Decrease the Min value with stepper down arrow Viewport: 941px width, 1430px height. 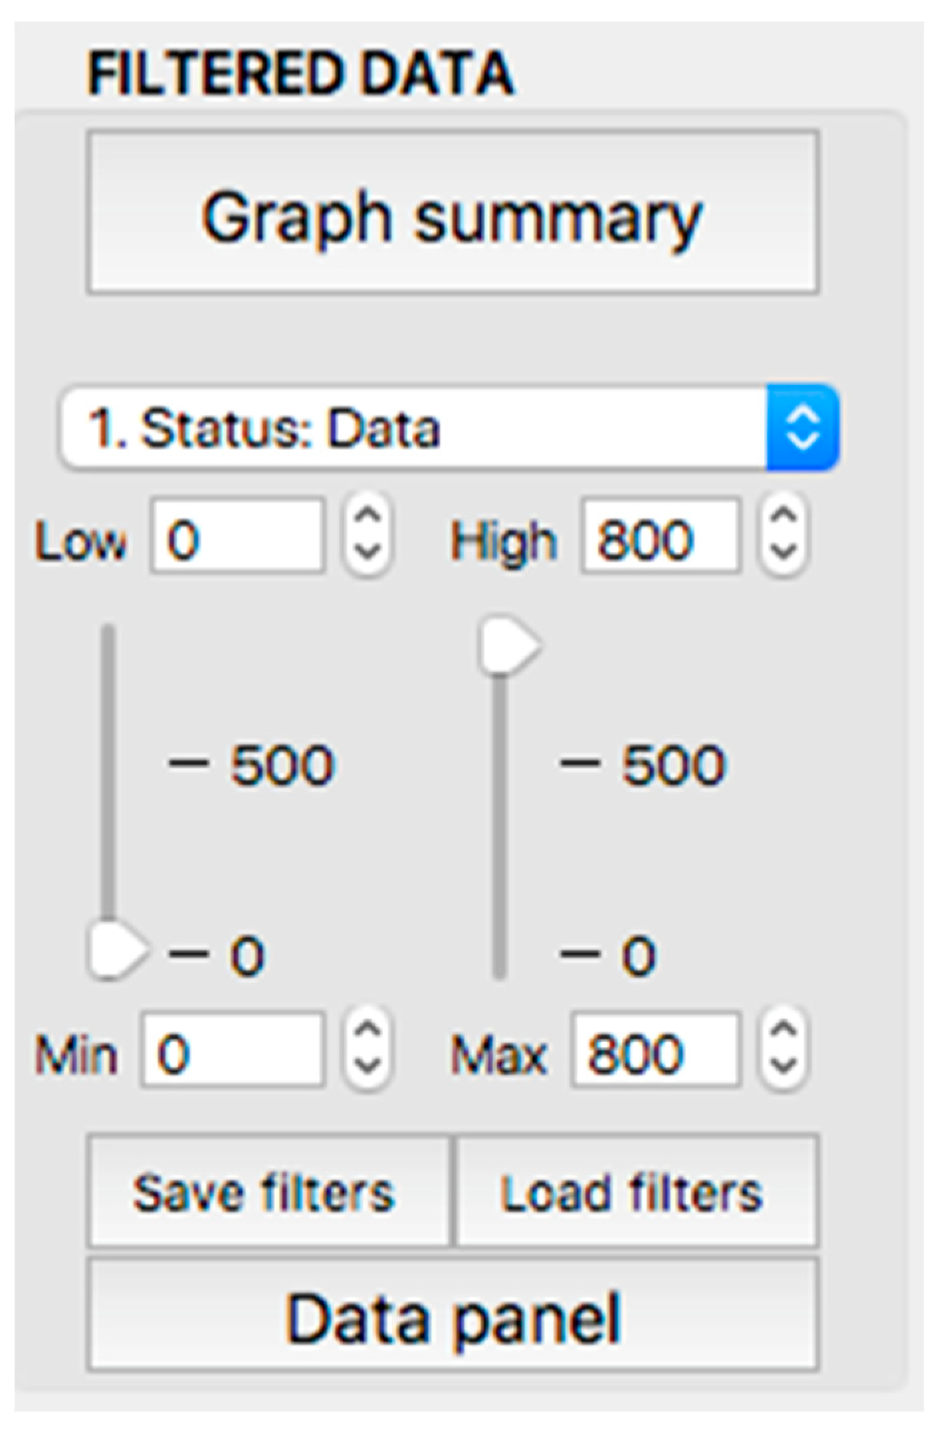pyautogui.click(x=367, y=1068)
